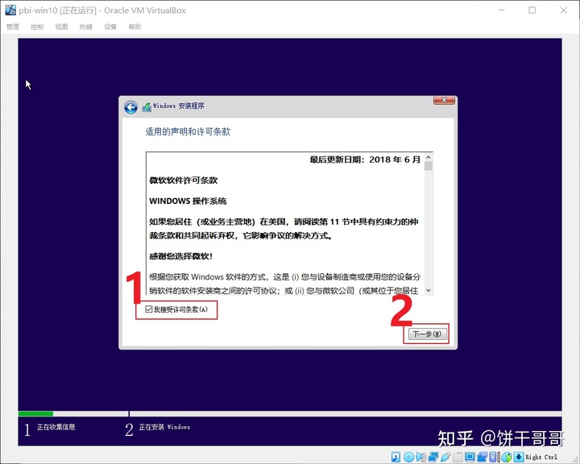Click the step label 正在安装 Windows

tap(164, 427)
